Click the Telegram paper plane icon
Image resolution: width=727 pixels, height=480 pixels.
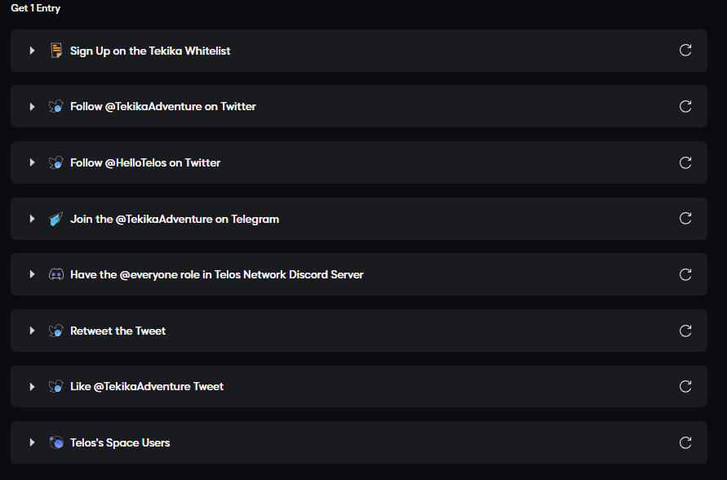[56, 219]
